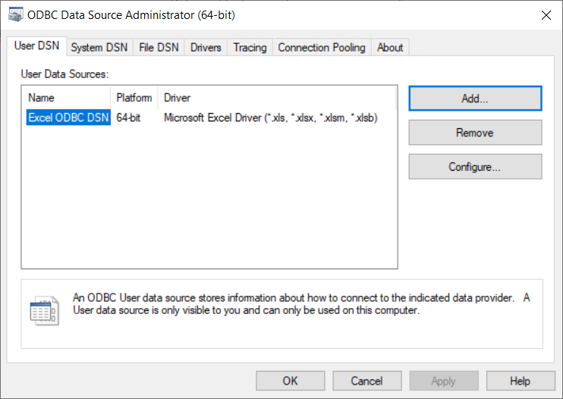The image size is (563, 399).
Task: Open Configure for the selected DSN
Action: point(475,167)
